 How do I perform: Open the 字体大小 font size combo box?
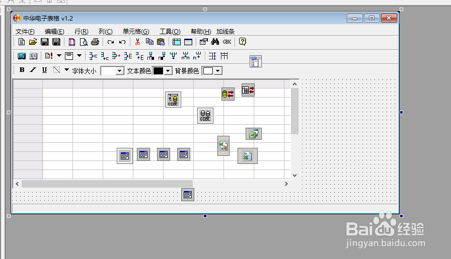point(112,71)
